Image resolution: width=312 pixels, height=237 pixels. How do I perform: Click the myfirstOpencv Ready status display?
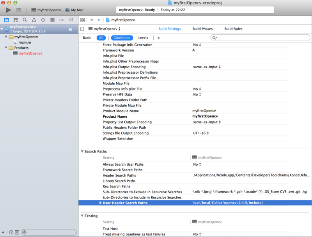click(195, 10)
